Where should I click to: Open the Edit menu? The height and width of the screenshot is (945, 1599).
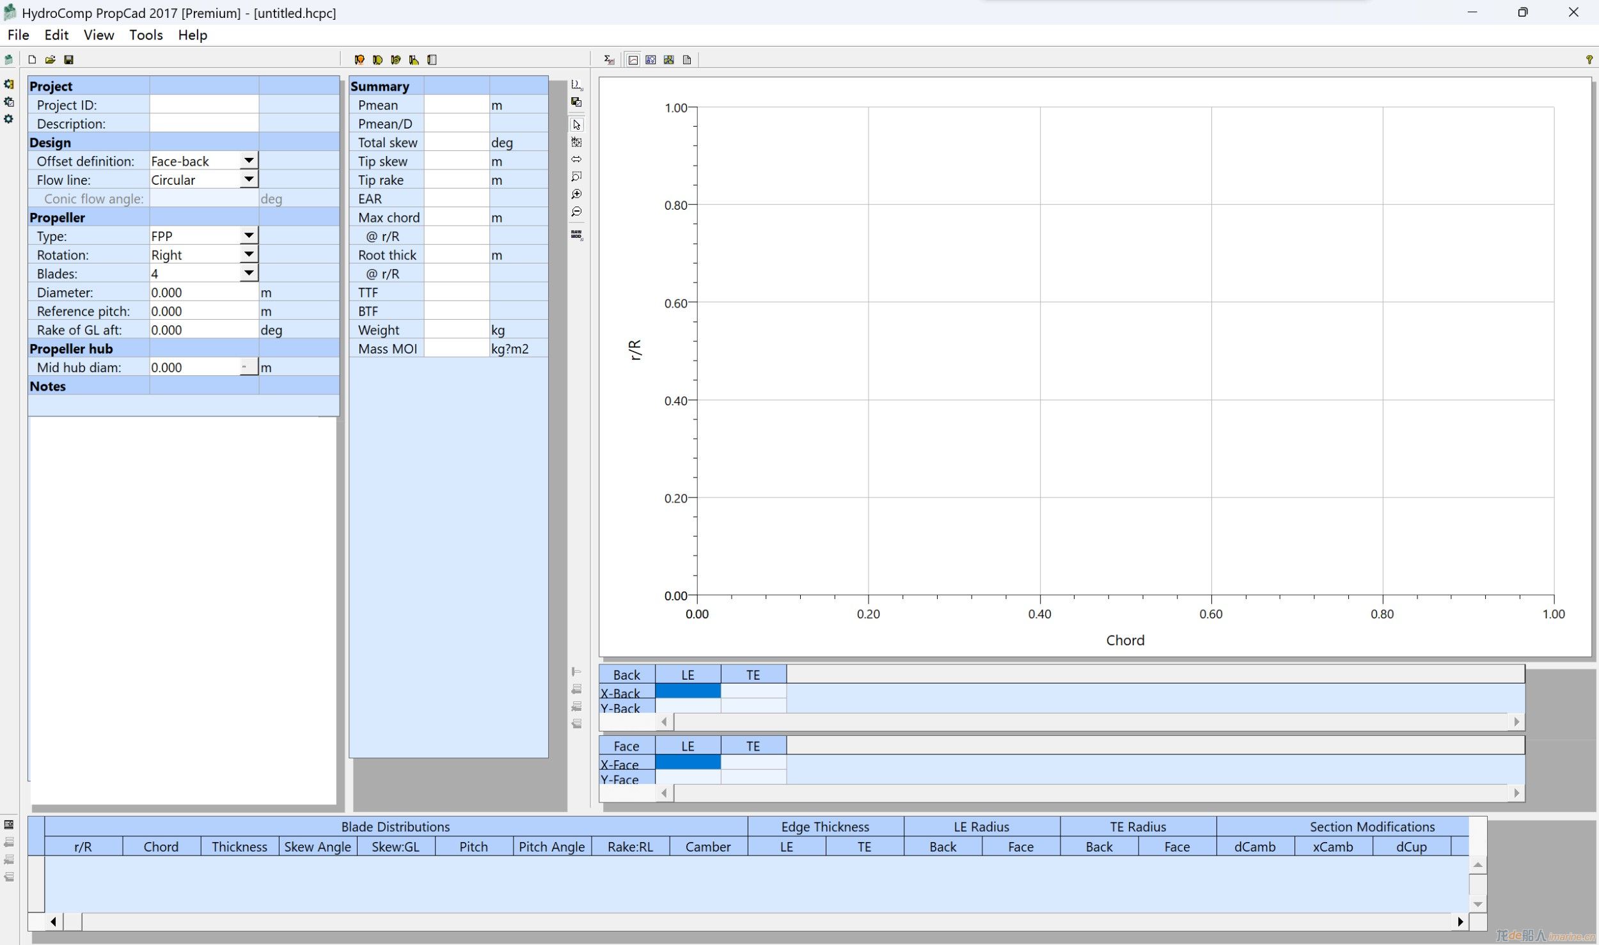(x=56, y=35)
